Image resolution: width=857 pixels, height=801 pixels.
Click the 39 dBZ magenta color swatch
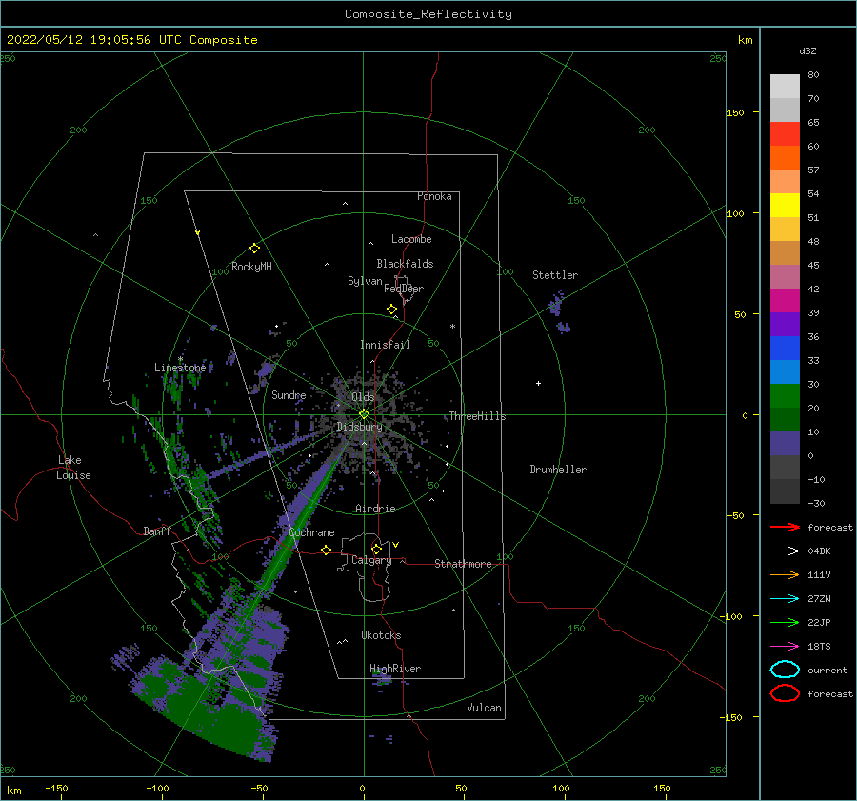tap(785, 301)
